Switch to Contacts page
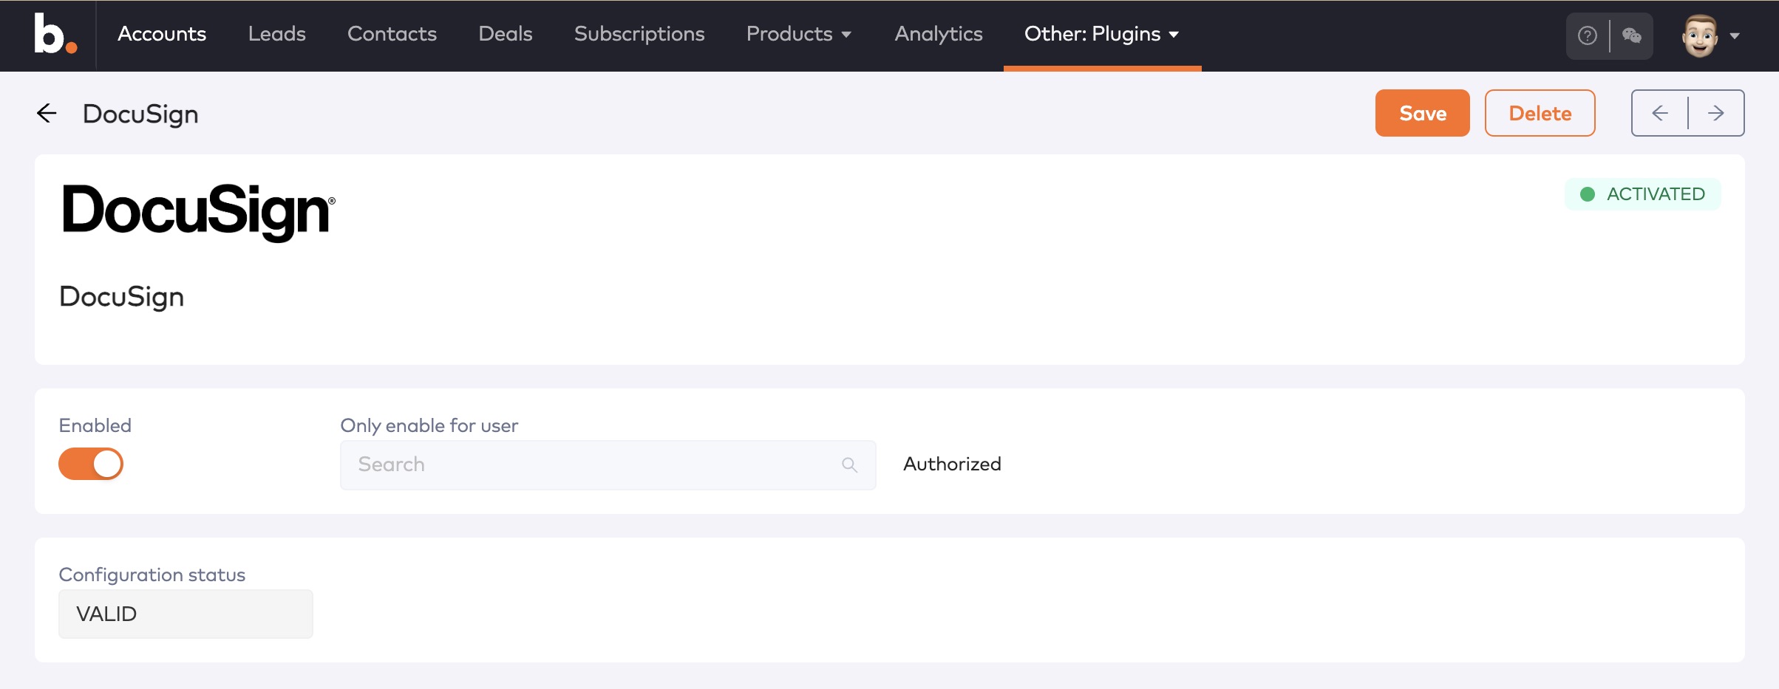 [x=392, y=34]
